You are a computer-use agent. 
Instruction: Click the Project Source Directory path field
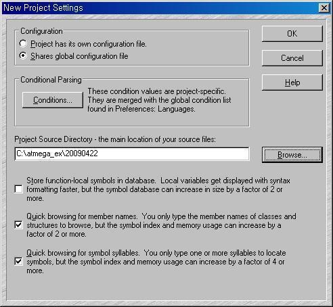132,153
